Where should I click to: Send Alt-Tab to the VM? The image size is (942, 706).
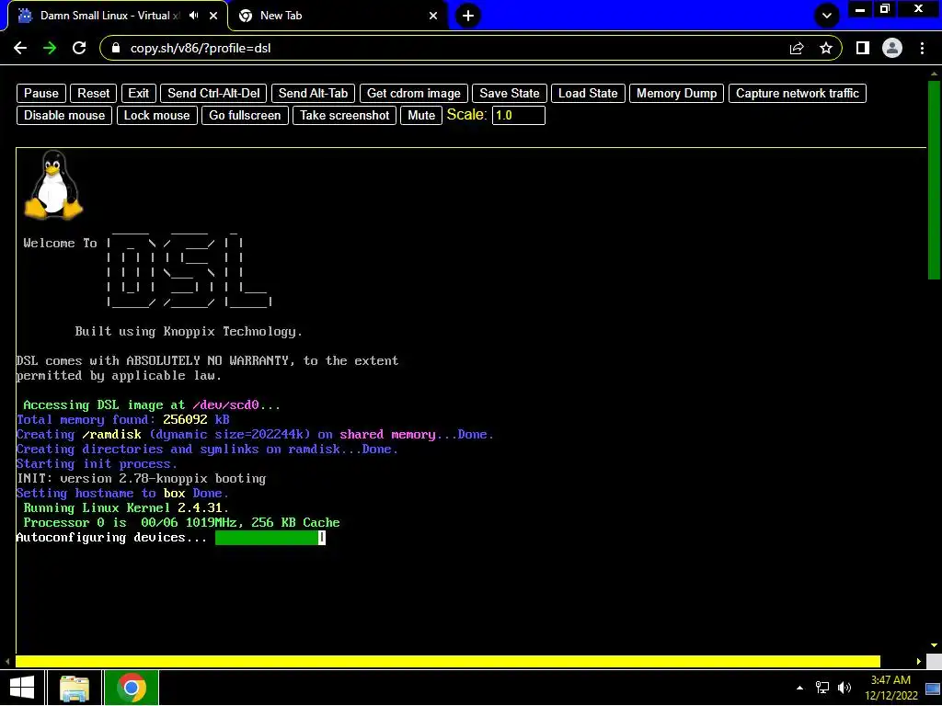pyautogui.click(x=313, y=93)
